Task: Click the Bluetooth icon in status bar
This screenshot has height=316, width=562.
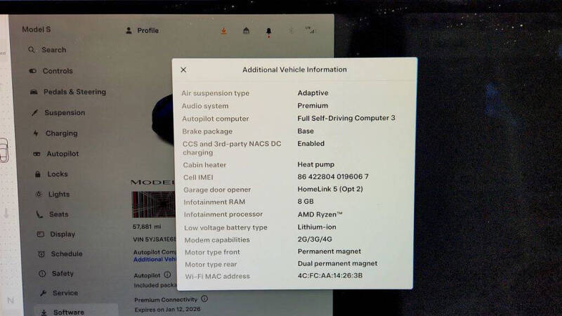Action: [291, 31]
